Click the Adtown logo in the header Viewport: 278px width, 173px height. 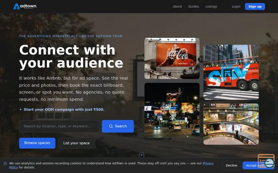[25, 7]
